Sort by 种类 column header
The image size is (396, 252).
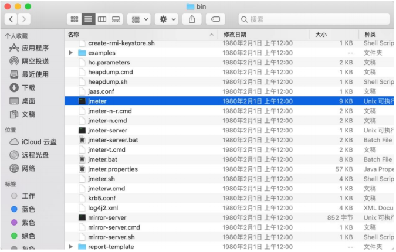[377, 35]
